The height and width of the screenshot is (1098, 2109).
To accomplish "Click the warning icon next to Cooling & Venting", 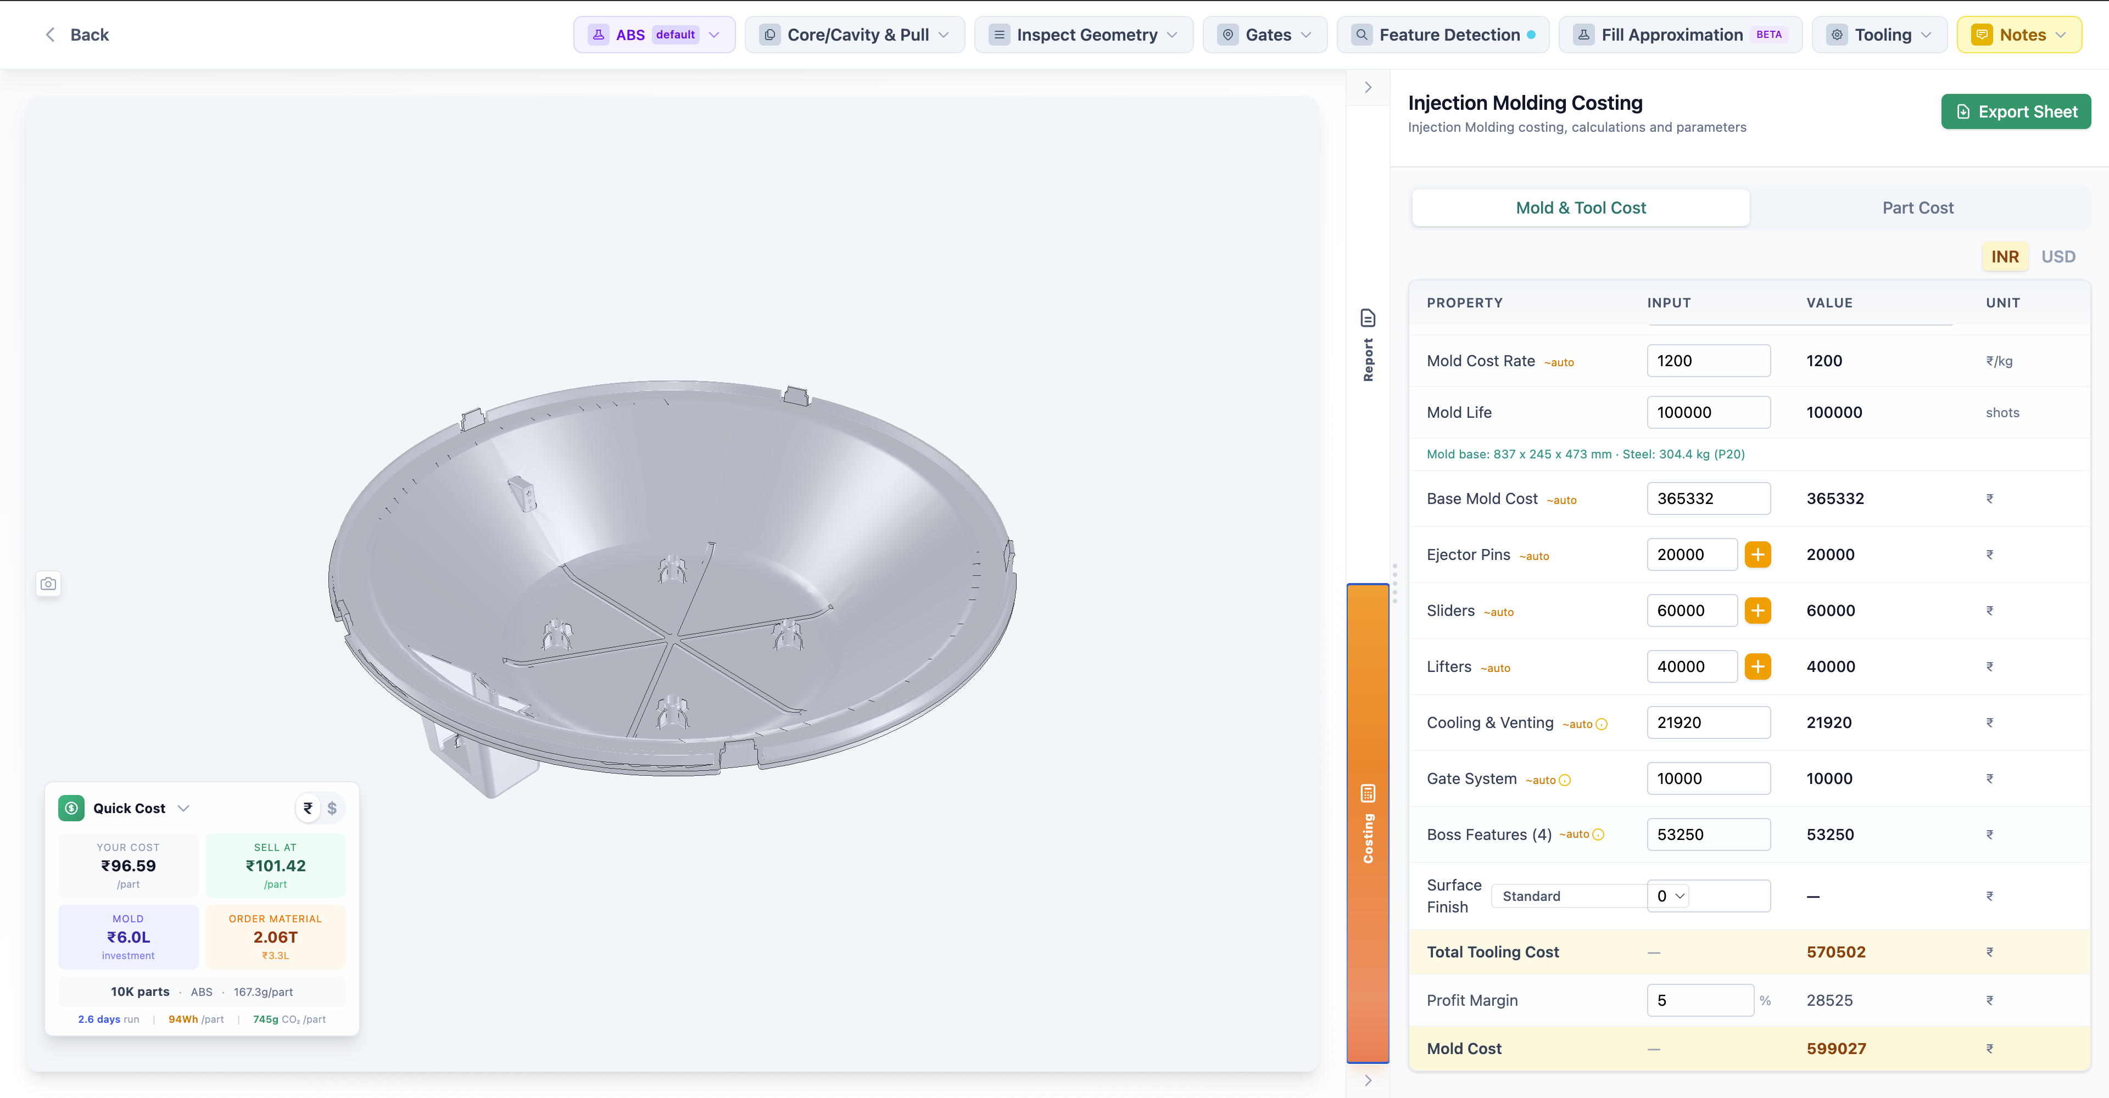I will pyautogui.click(x=1602, y=723).
